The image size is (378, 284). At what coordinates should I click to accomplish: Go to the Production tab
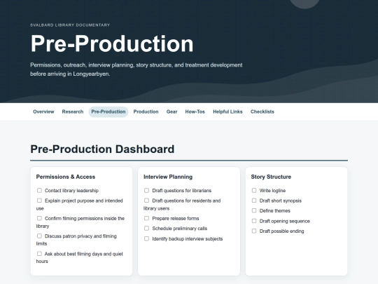click(146, 111)
